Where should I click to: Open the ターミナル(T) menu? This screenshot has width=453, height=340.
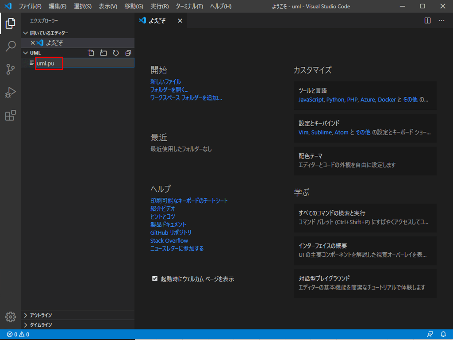[x=189, y=6]
